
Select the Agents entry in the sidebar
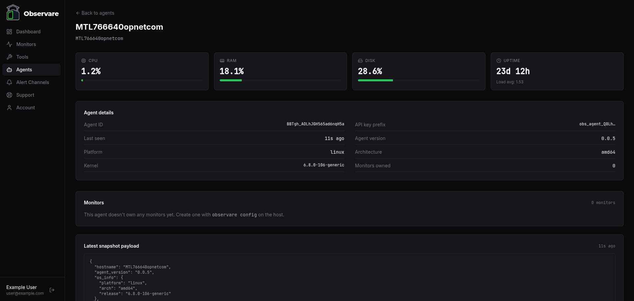click(24, 70)
